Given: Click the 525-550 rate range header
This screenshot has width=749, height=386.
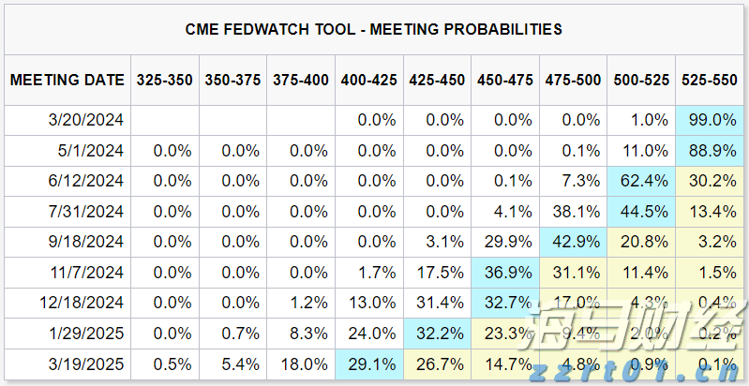Looking at the screenshot, I should (x=710, y=81).
